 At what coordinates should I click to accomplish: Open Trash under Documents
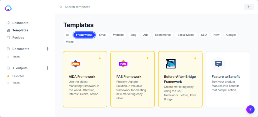click(x=16, y=57)
